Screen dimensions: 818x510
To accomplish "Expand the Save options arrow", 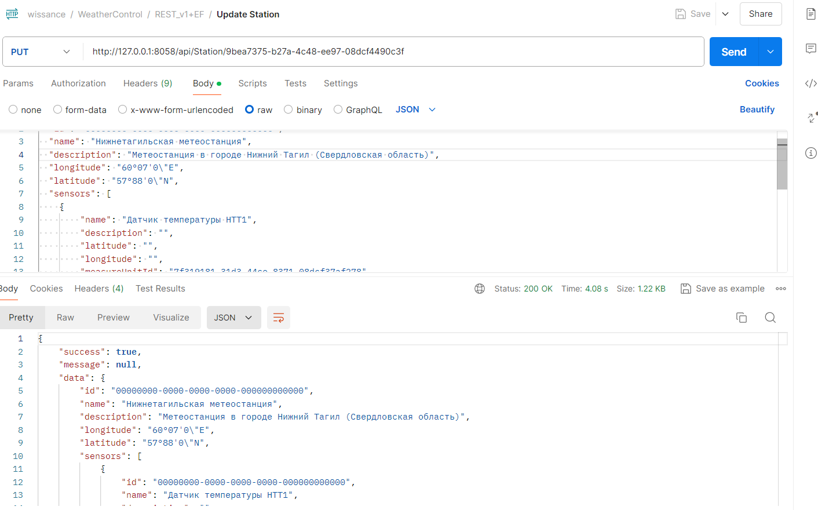I will (725, 14).
